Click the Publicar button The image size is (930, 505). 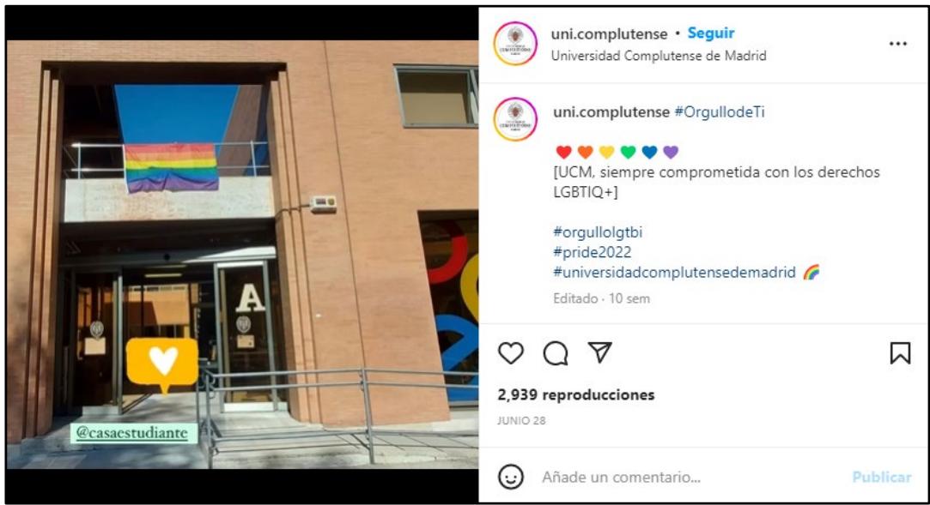881,478
